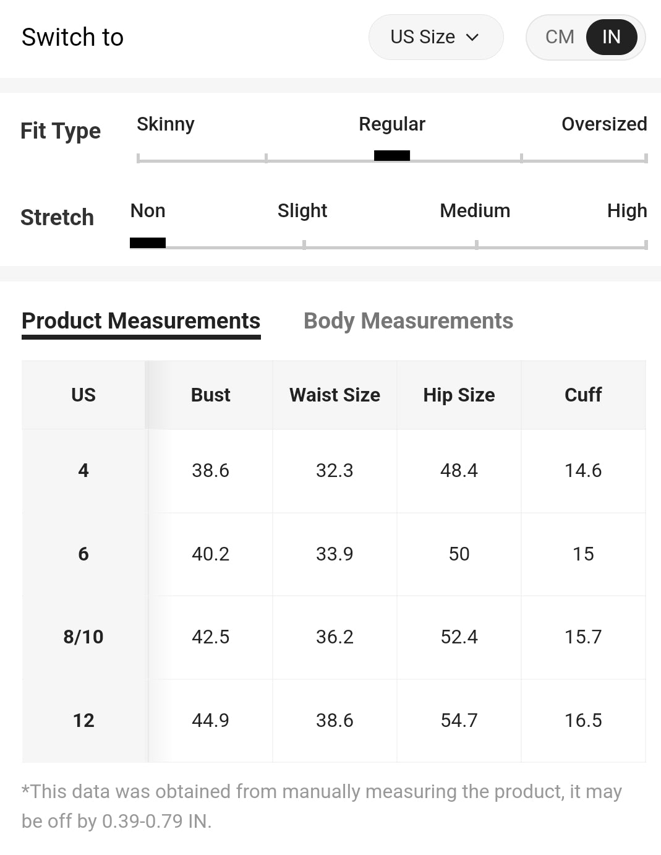661x855 pixels.
Task: Click the Hip Size column header
Action: [459, 395]
